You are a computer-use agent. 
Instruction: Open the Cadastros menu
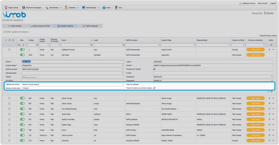tap(72, 7)
